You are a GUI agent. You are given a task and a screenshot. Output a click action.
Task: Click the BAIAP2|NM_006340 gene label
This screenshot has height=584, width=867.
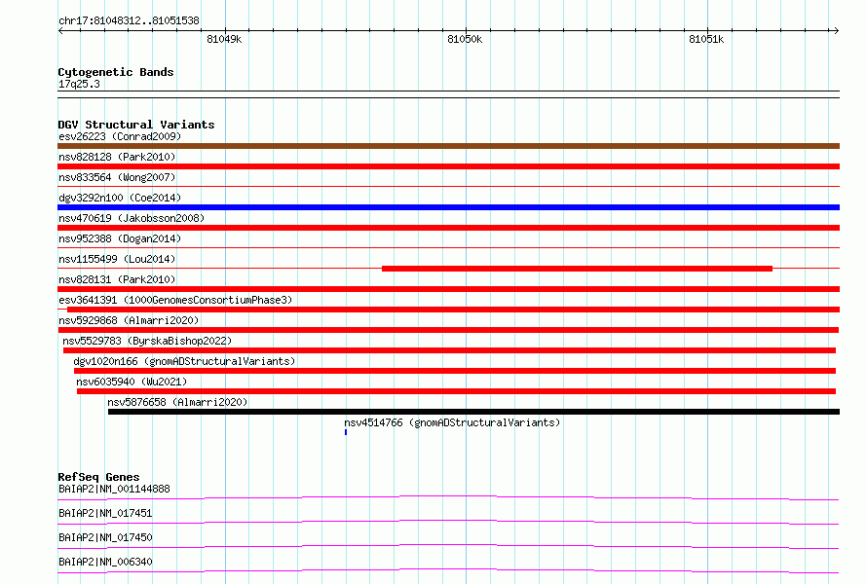click(105, 562)
